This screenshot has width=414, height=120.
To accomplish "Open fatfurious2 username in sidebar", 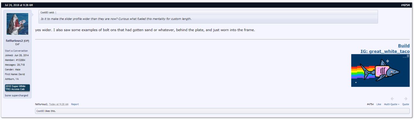I will click(x=14, y=40).
